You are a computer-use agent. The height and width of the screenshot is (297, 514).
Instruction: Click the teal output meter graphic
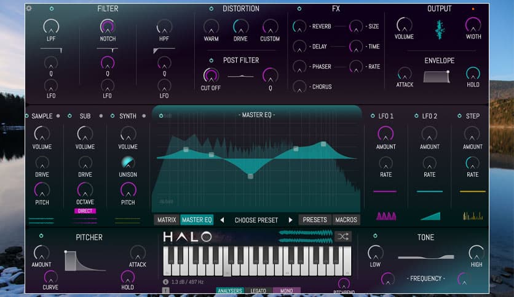[439, 29]
